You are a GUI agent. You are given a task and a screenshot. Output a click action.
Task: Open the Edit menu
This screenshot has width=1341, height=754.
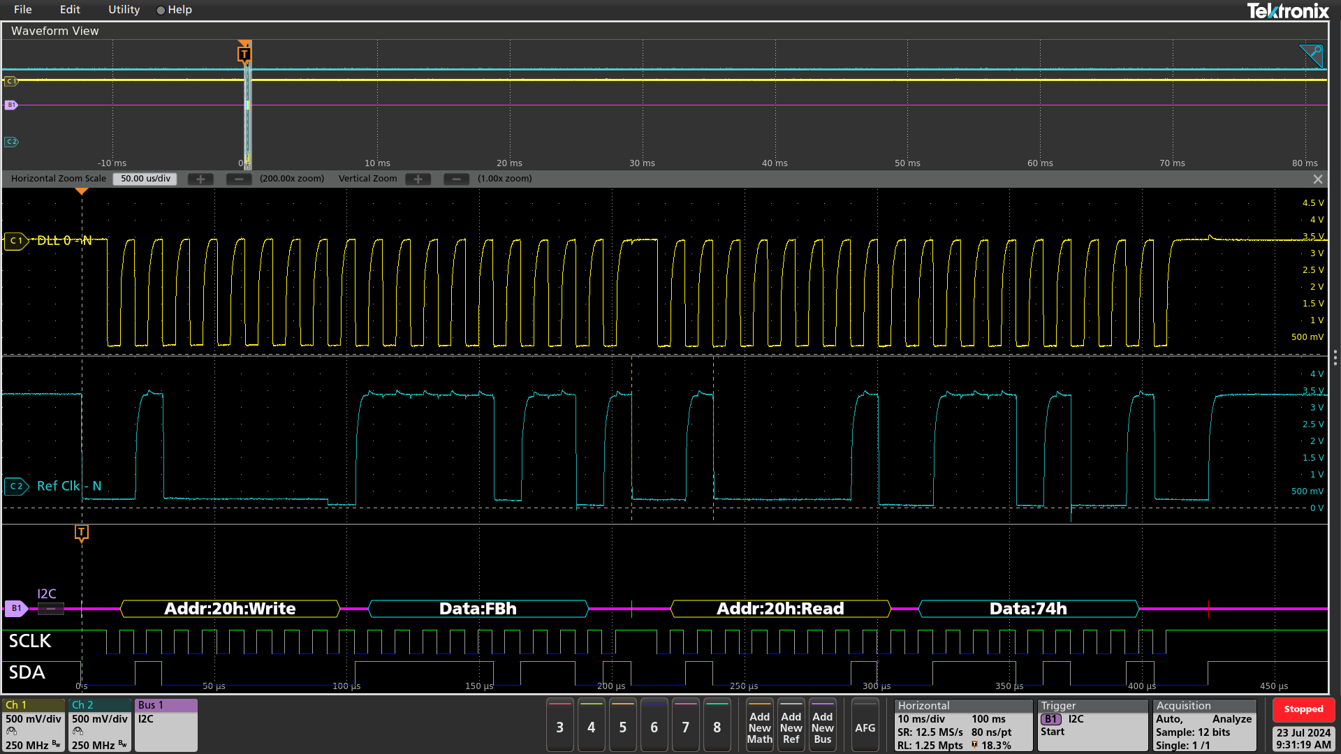(70, 10)
